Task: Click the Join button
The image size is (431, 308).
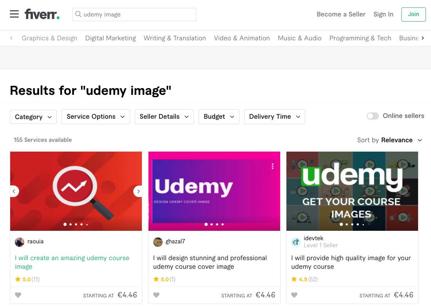Action: tap(413, 14)
